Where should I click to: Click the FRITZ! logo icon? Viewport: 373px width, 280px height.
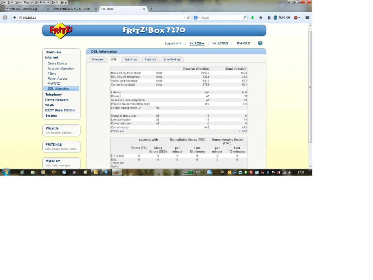coord(61,30)
